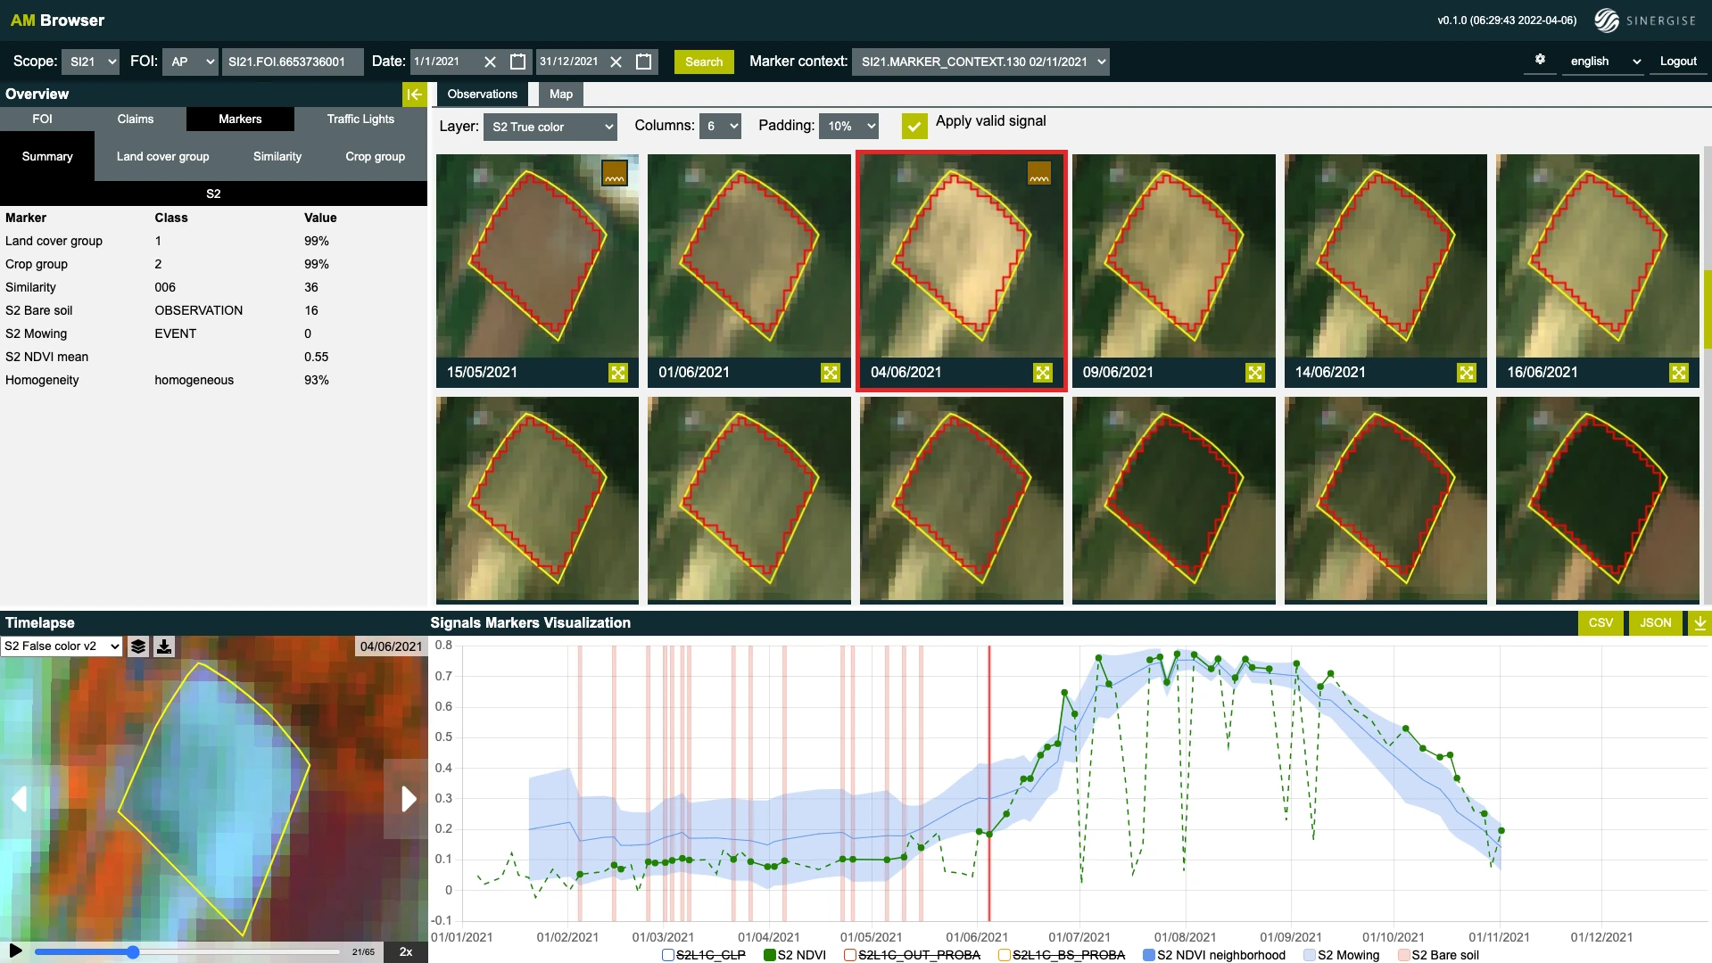Click the Search button
This screenshot has width=1712, height=963.
pos(704,62)
